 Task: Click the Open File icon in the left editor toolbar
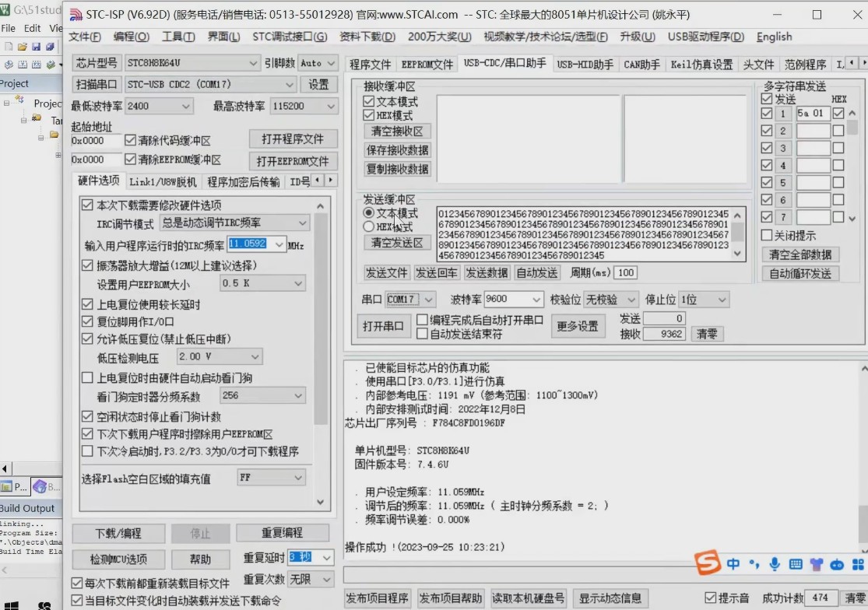click(x=22, y=47)
